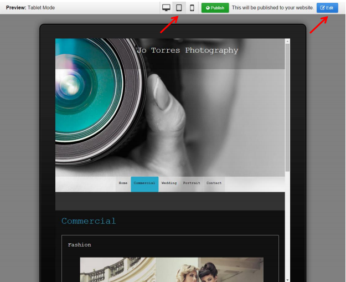The image size is (346, 282).
Task: Click the blue Edit button
Action: tap(327, 8)
